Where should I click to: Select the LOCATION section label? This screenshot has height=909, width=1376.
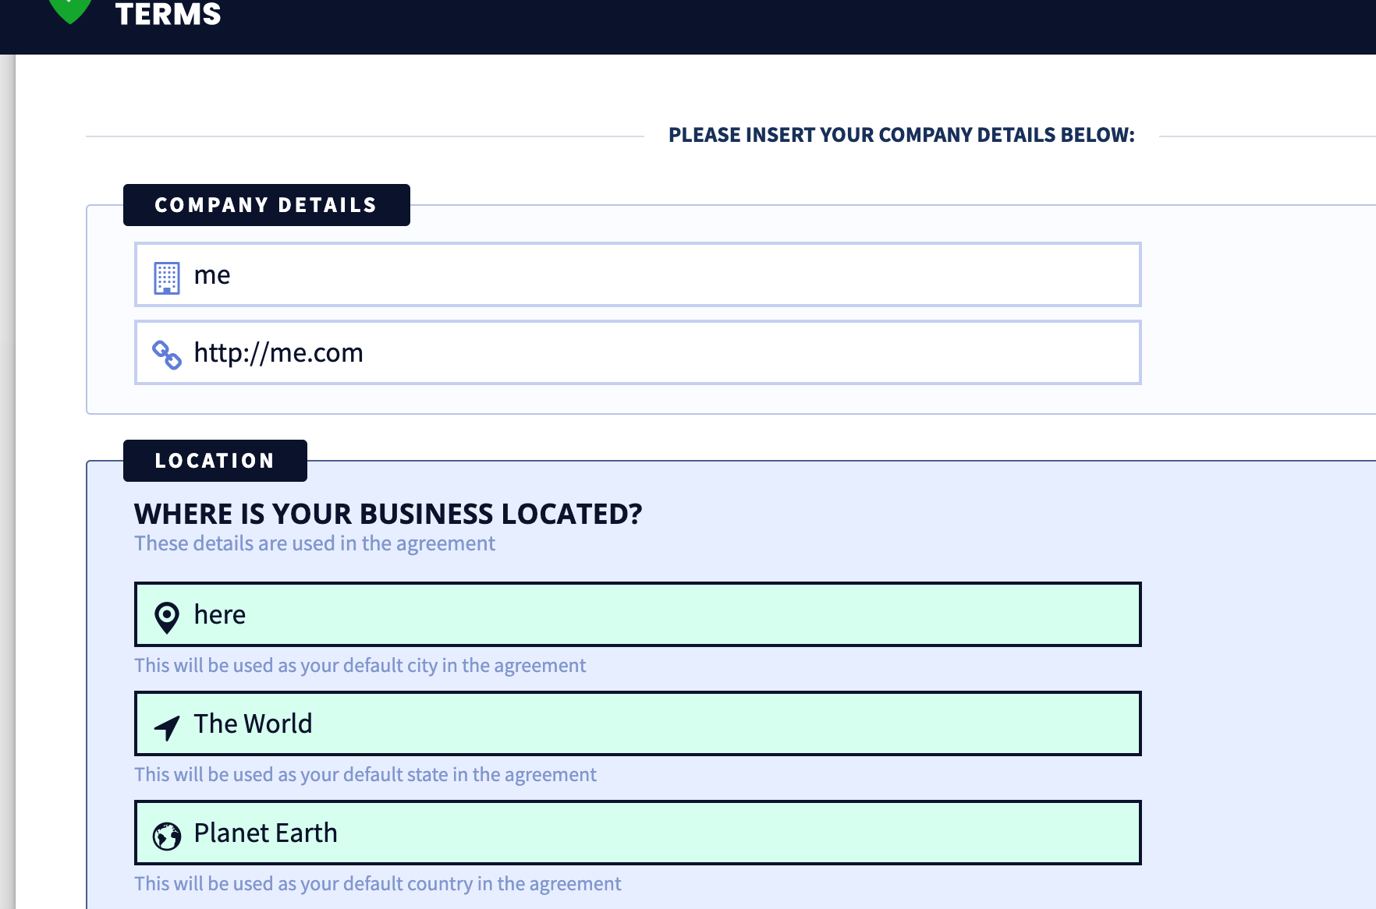click(x=215, y=460)
